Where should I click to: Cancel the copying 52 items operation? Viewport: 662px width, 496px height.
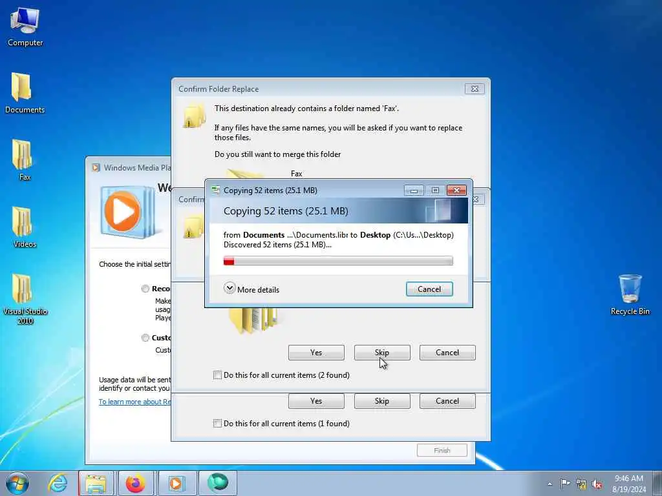point(429,289)
